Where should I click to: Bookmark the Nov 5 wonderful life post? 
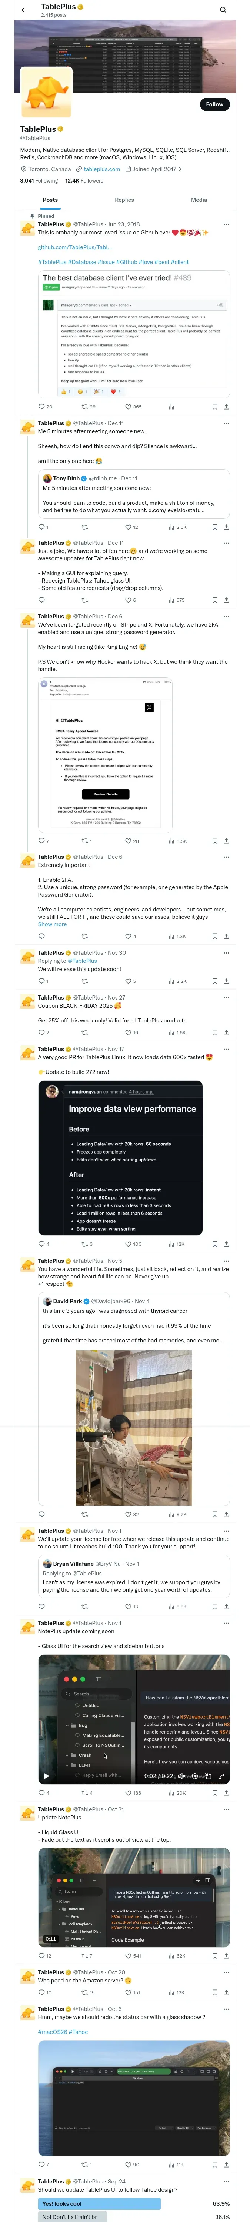(x=215, y=1514)
